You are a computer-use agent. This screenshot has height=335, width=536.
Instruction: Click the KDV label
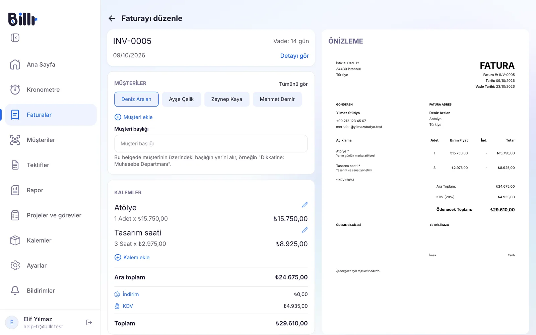128,306
